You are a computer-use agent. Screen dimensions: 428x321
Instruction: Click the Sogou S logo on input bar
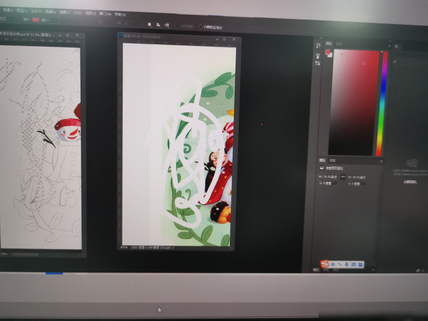point(324,264)
